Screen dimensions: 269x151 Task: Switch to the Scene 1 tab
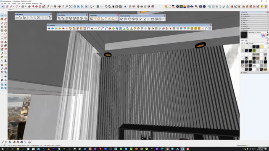pos(10,10)
